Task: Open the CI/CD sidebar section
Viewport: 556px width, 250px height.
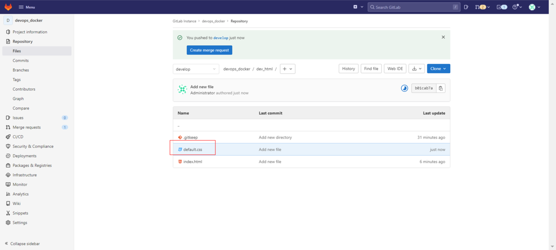Action: point(18,137)
